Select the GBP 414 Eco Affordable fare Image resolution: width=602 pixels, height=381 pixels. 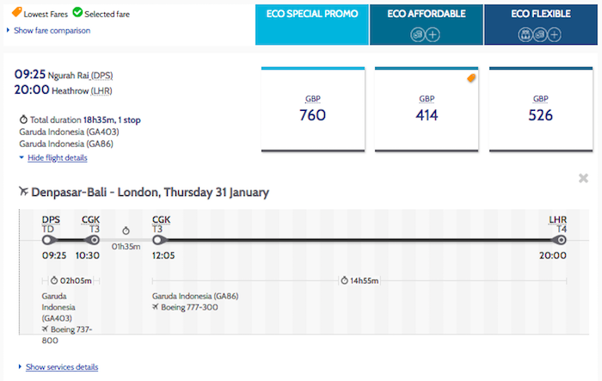click(x=427, y=109)
